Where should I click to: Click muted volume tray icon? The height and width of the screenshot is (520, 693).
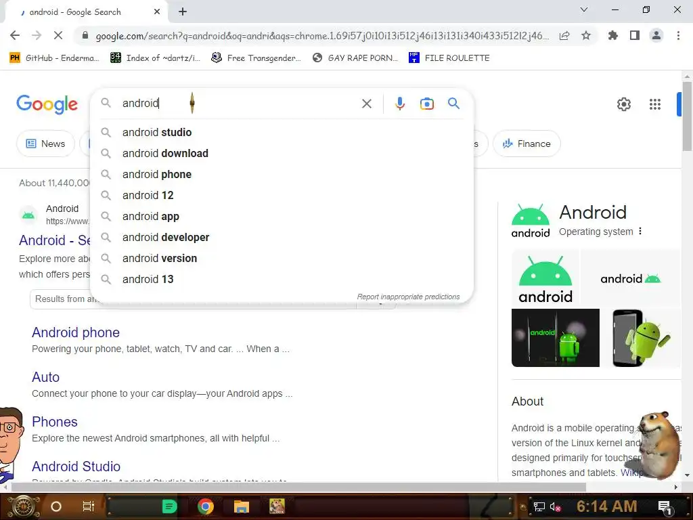click(x=555, y=506)
